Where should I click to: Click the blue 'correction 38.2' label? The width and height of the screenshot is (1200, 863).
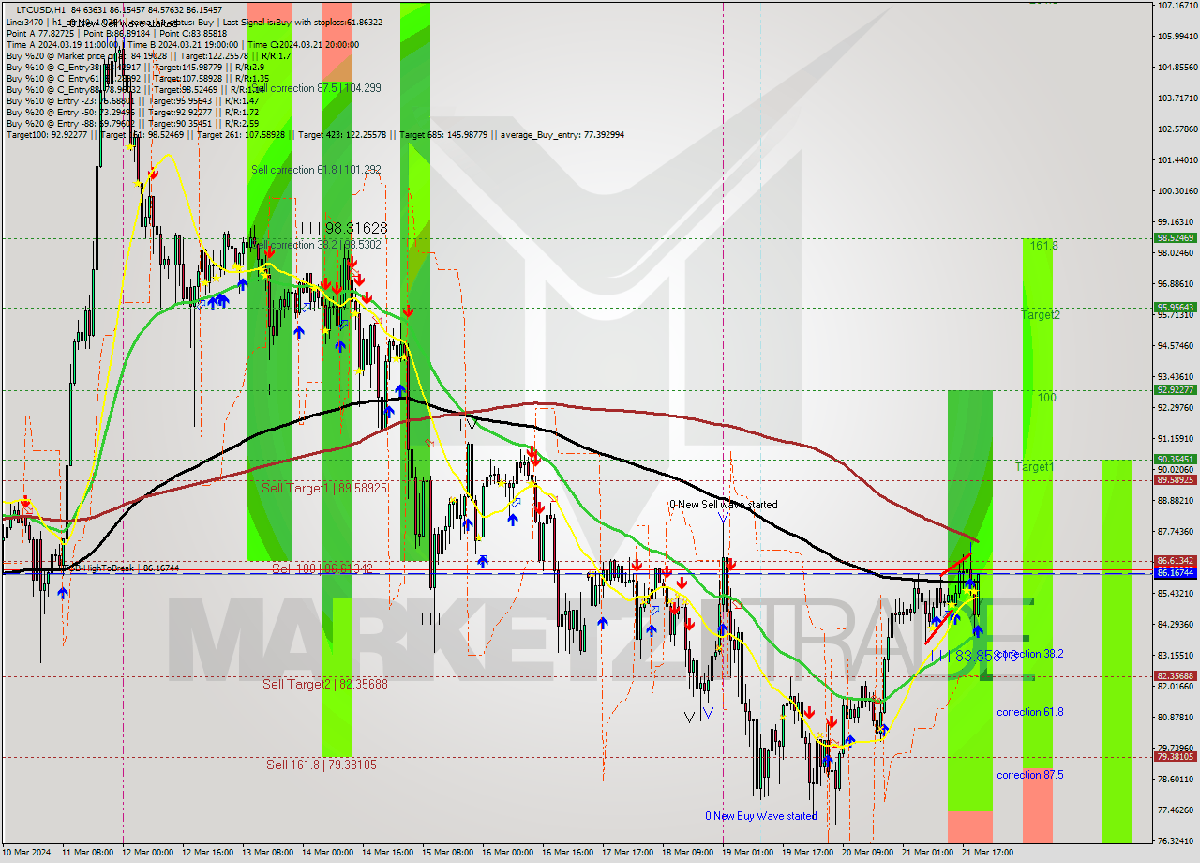tap(1029, 654)
